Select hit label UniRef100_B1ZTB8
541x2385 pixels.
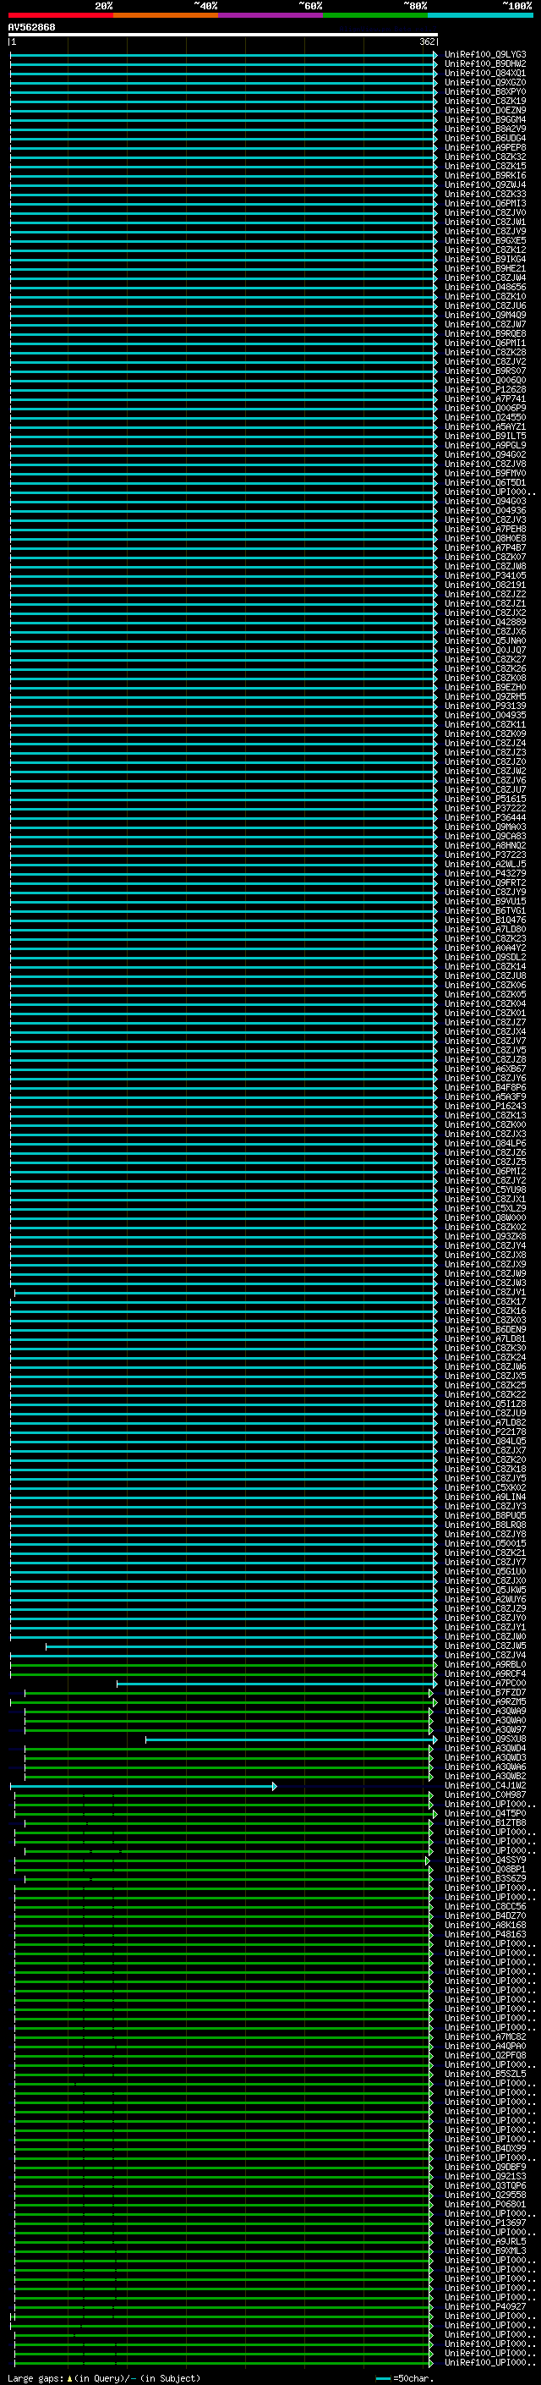point(485,1823)
